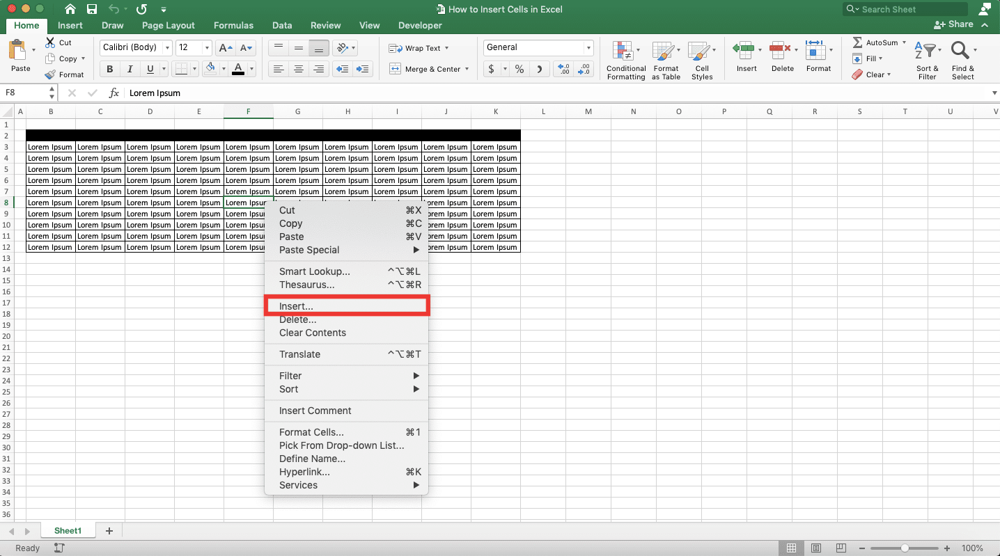1000x556 pixels.
Task: Toggle Bold formatting
Action: click(109, 69)
